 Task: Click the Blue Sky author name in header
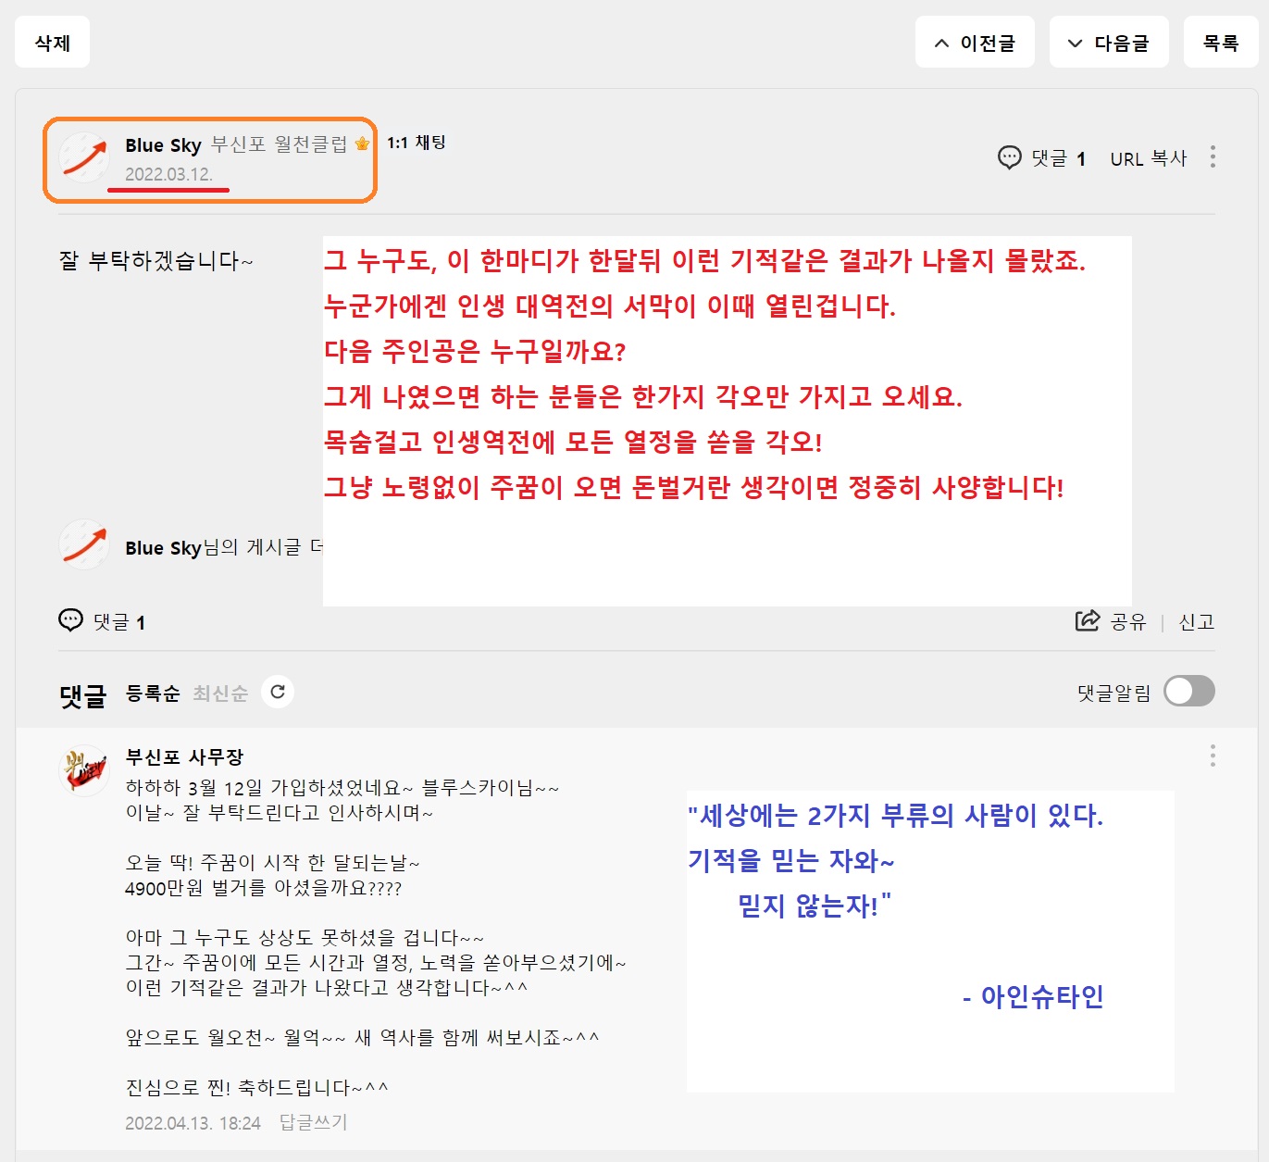(x=163, y=145)
